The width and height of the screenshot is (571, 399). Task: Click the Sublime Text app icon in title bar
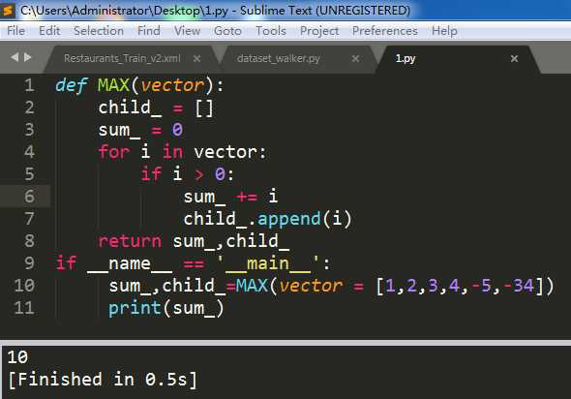point(7,10)
